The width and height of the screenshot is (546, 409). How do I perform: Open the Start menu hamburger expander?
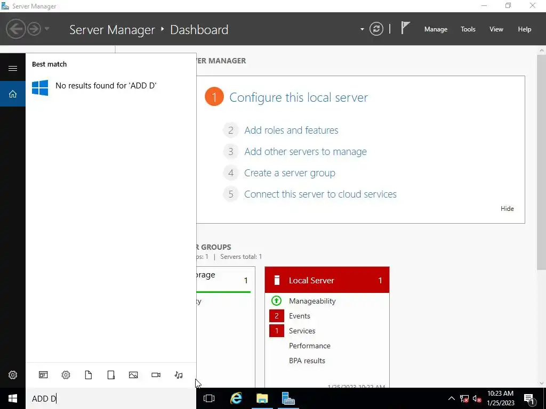coord(13,68)
